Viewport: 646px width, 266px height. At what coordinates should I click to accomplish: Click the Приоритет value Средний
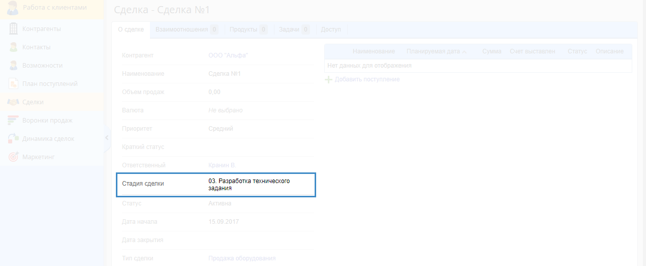(x=221, y=129)
